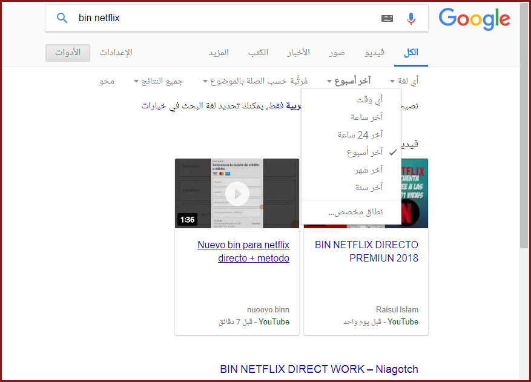The image size is (531, 382).
Task: Collapse the آخر أسبوع time dropdown
Action: [349, 81]
